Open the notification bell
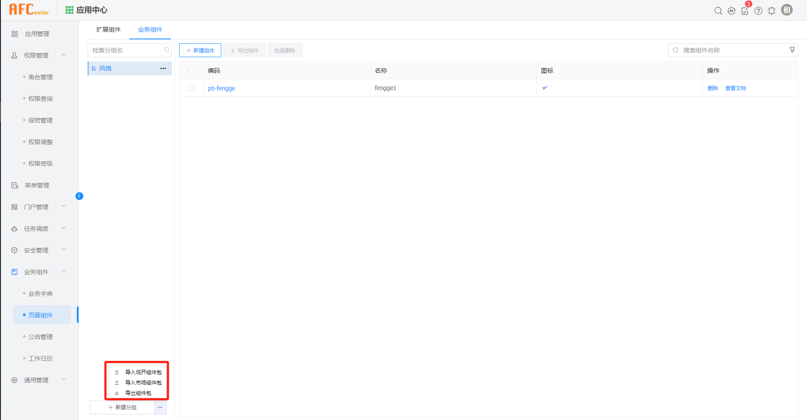 tap(771, 11)
